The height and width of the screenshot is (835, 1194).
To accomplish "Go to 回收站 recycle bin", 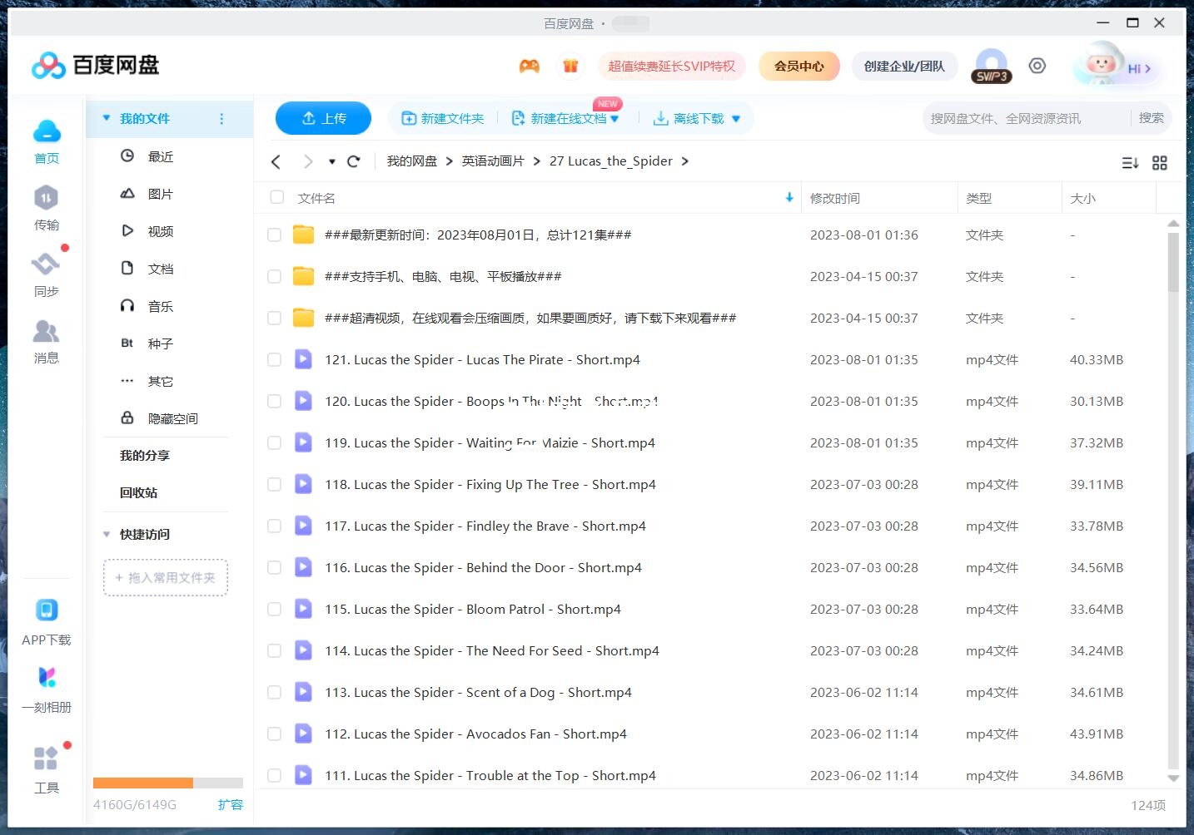I will tap(138, 492).
